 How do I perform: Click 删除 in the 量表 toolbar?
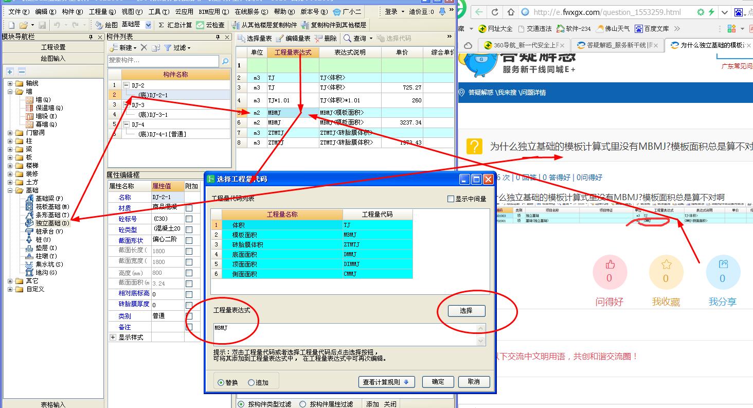click(x=325, y=38)
